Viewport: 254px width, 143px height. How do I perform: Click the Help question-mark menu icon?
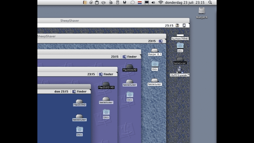[x=177, y=25]
